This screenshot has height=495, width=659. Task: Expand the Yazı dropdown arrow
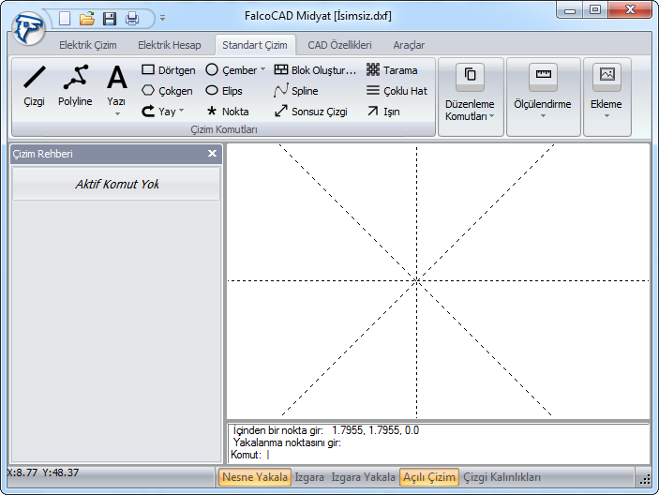coord(117,113)
